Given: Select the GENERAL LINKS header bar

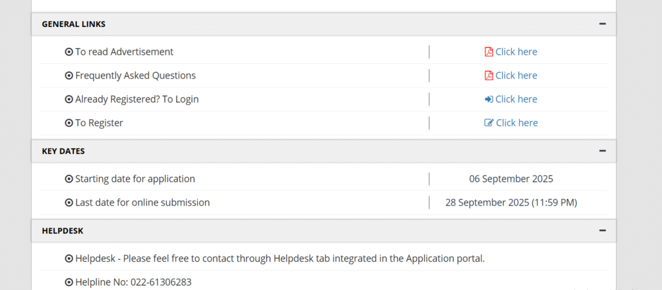Looking at the screenshot, I should point(324,24).
